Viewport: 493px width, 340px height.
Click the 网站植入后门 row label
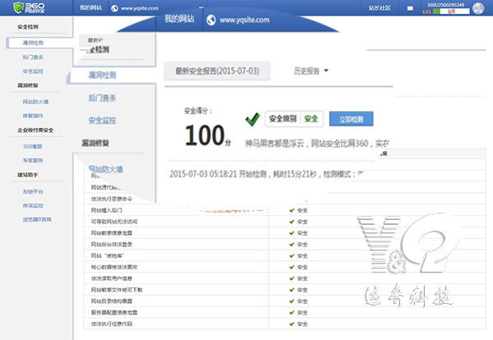coord(107,210)
